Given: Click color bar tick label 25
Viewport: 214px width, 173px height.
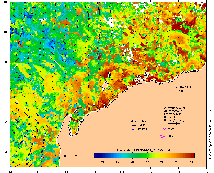Looking at the screenshot, I should (x=117, y=162).
